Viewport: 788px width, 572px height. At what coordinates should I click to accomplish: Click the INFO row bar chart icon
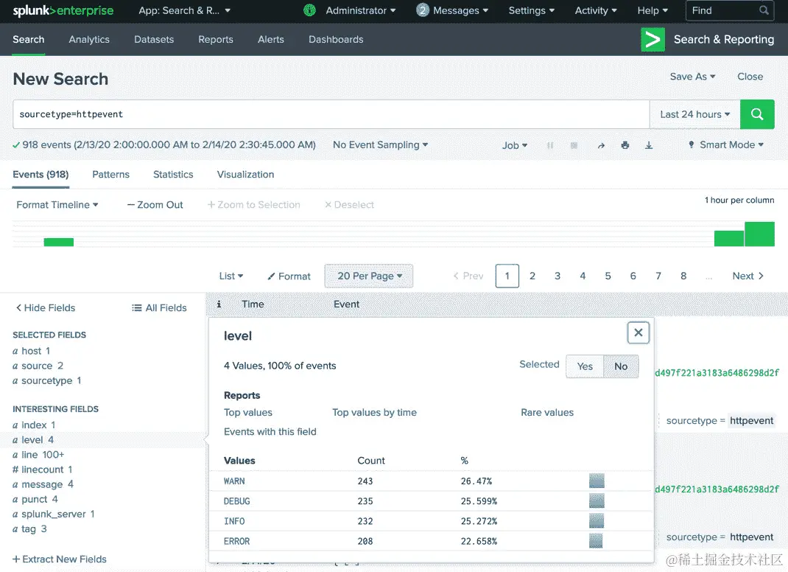tap(597, 520)
